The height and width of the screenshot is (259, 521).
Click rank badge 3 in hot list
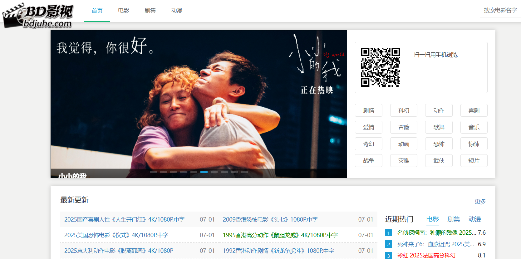pyautogui.click(x=388, y=256)
